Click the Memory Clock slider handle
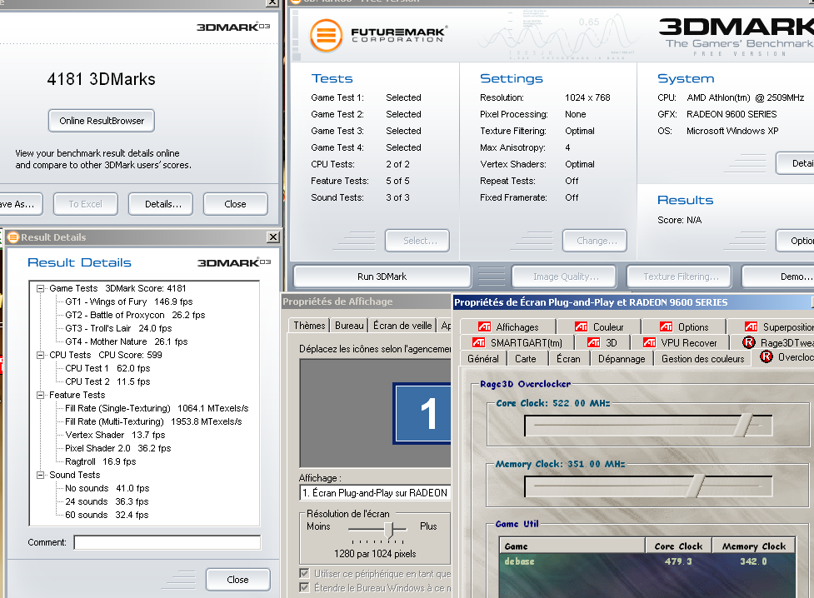The width and height of the screenshot is (814, 598). click(x=697, y=486)
